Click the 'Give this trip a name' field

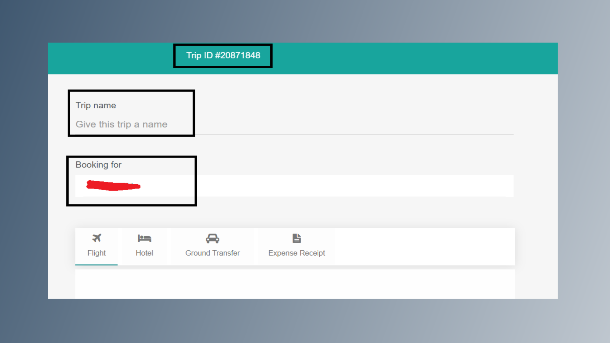pos(121,124)
